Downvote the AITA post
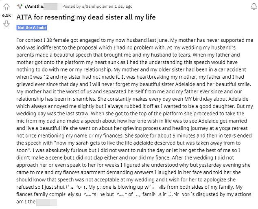The image size is (258, 209). tap(7, 24)
